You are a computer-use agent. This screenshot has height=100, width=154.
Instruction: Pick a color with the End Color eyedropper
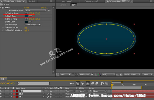coord(31,22)
